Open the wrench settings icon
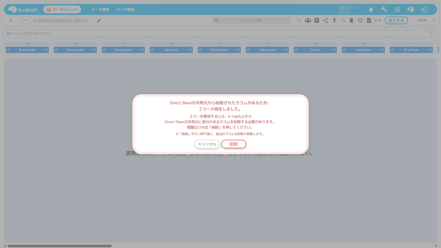This screenshot has width=441, height=248. [x=384, y=9]
